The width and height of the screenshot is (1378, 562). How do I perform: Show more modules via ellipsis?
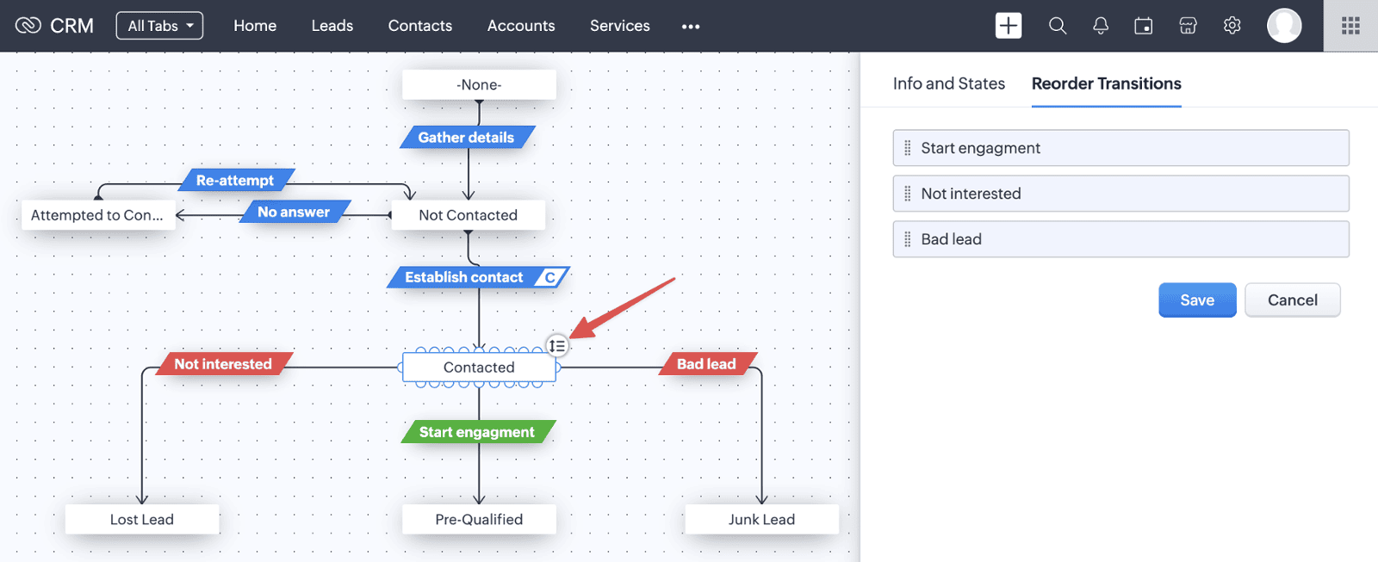[691, 27]
